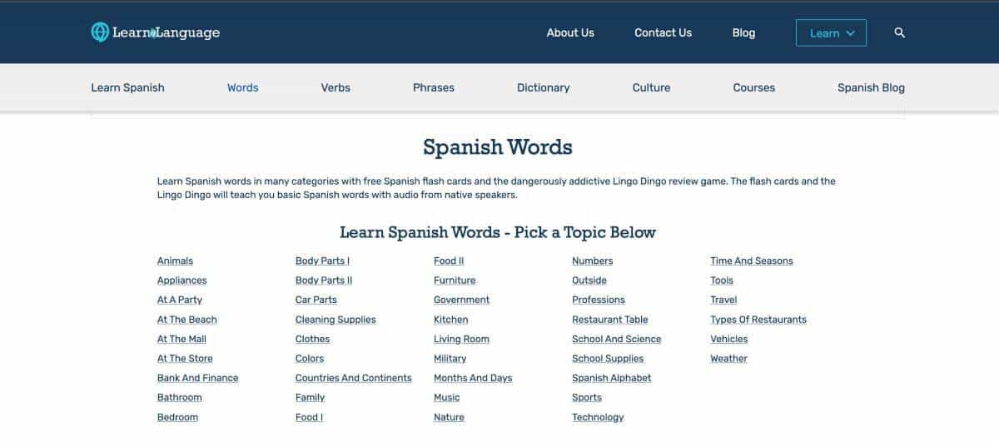
Task: Open the Blog link in header
Action: tap(743, 32)
